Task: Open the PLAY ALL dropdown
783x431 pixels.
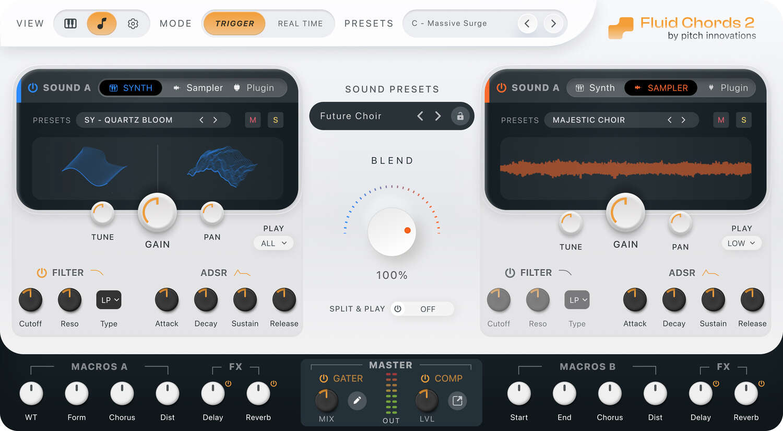Action: pyautogui.click(x=273, y=243)
